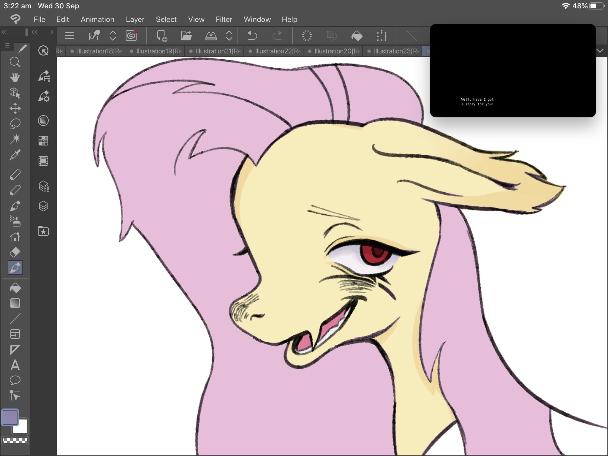Open the Color Wheel palette icon
This screenshot has width=608, height=456.
43,121
